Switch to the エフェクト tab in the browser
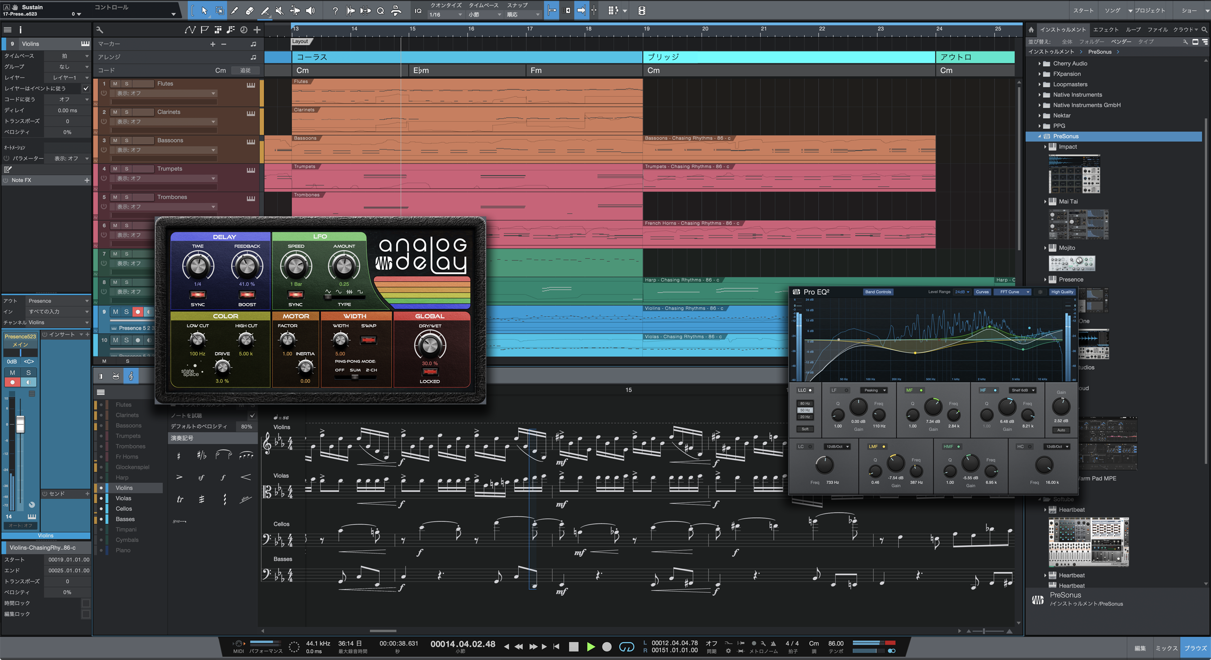Viewport: 1211px width, 660px height. 1105,30
